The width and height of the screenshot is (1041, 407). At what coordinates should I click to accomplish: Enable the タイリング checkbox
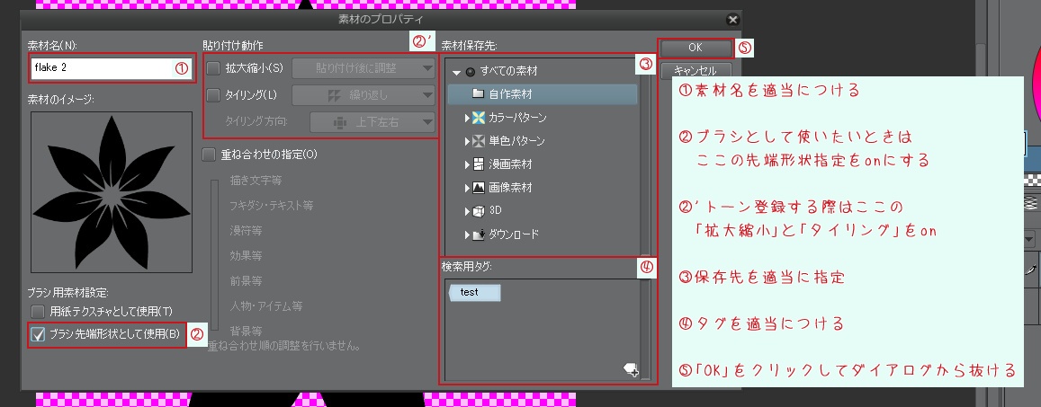point(213,95)
